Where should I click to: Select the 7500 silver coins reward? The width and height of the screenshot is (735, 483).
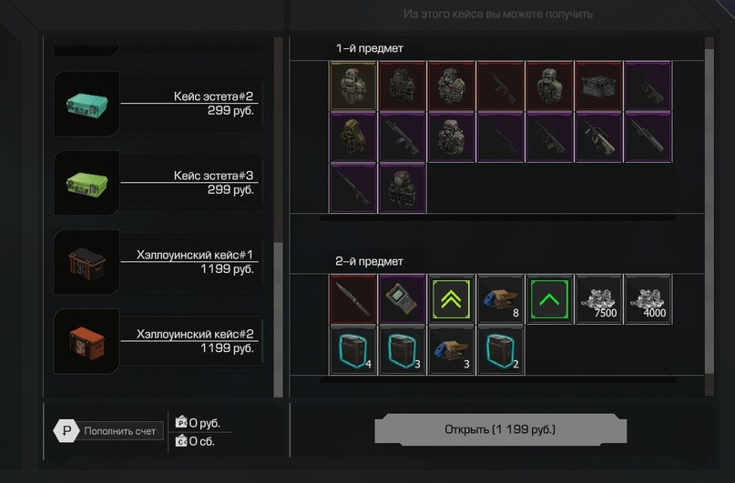coord(598,299)
